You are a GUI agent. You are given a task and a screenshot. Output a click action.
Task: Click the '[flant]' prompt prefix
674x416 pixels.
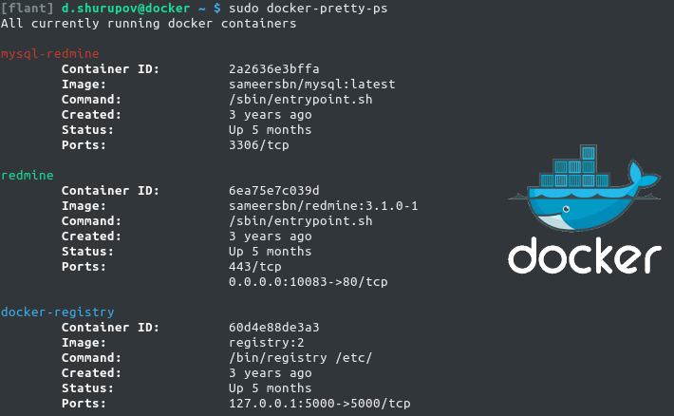[x=28, y=9]
